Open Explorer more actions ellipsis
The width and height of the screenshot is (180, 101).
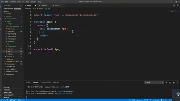[x=21, y=5]
